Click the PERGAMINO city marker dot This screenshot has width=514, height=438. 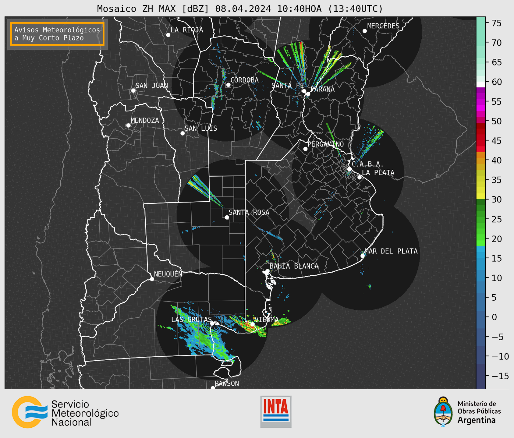(305, 149)
